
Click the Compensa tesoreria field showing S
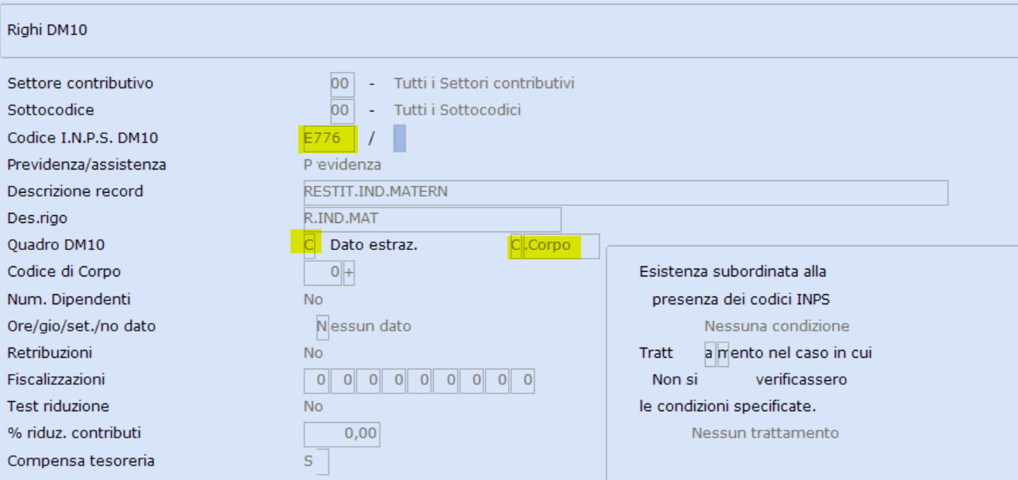coord(316,461)
